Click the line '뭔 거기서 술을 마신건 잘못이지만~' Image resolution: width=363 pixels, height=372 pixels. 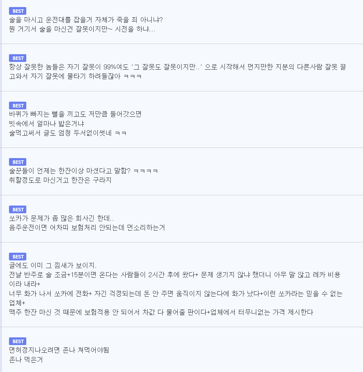pos(82,30)
